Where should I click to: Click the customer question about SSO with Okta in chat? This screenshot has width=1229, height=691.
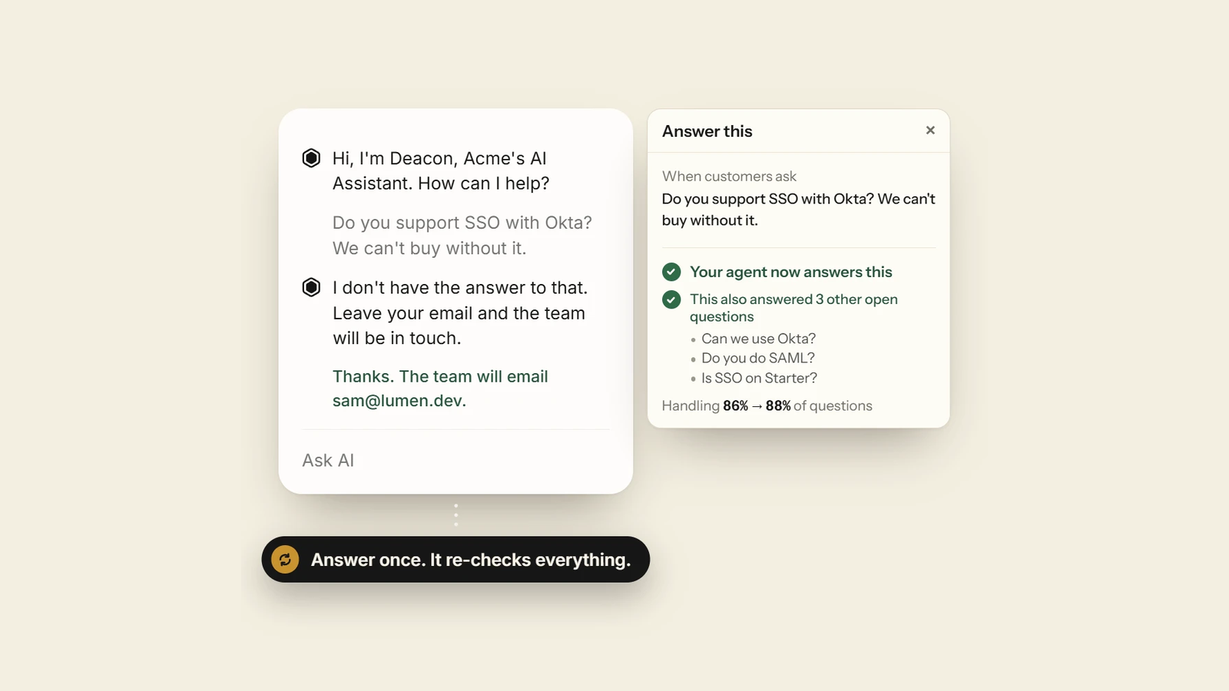(x=462, y=235)
